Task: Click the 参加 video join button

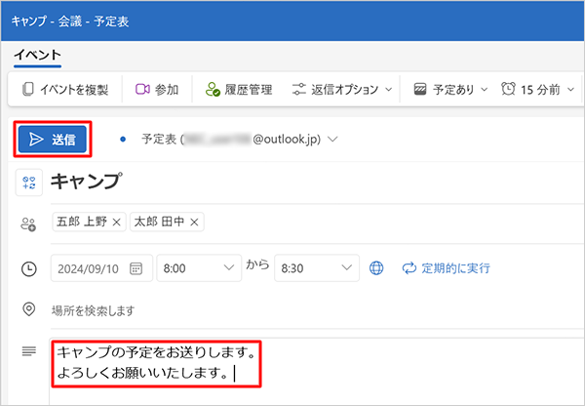Action: tap(157, 89)
